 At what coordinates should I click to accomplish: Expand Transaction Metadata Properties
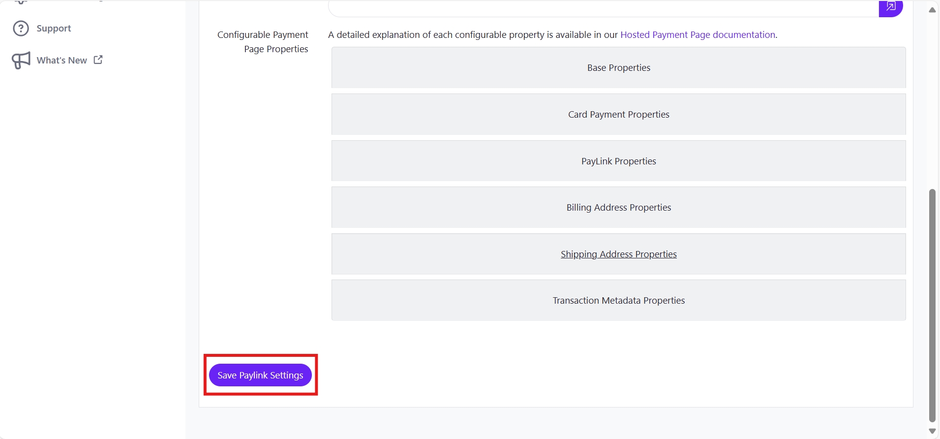(x=618, y=300)
